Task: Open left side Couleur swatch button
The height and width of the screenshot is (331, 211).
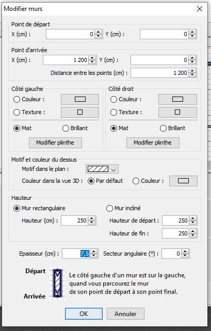Action: click(x=80, y=99)
